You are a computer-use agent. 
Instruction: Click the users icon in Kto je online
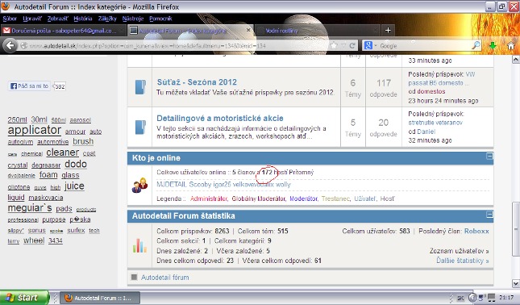[139, 186]
